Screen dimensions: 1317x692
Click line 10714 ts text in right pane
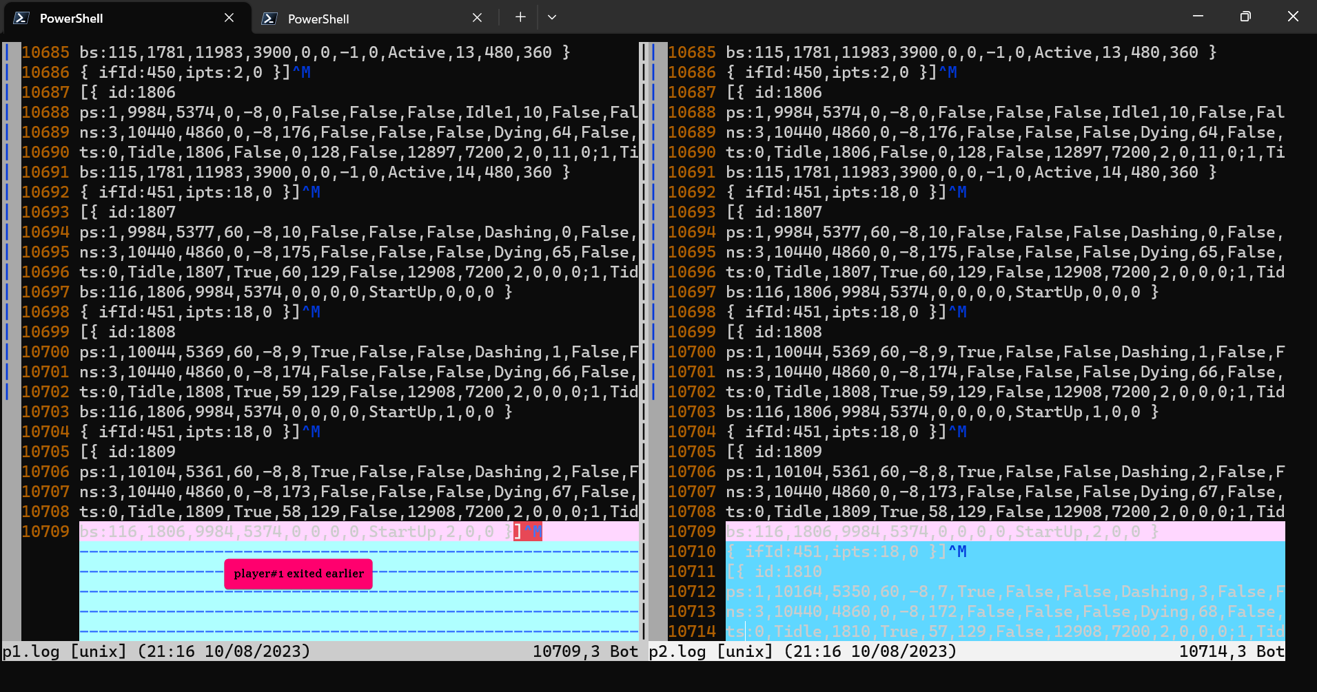1005,631
